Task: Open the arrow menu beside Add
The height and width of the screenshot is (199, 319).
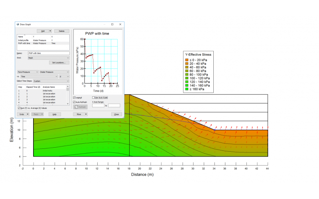Action: coord(50,31)
